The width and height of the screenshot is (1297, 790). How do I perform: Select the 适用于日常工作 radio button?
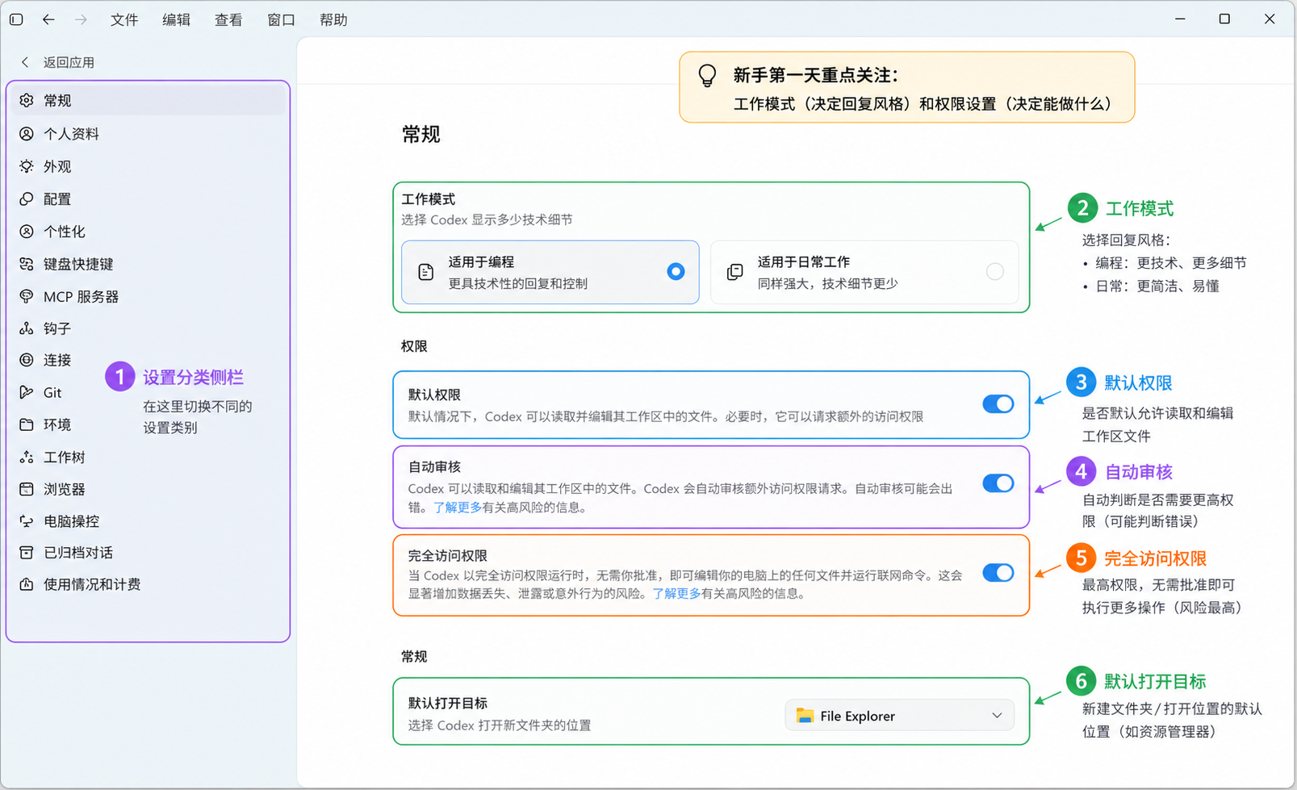point(995,272)
